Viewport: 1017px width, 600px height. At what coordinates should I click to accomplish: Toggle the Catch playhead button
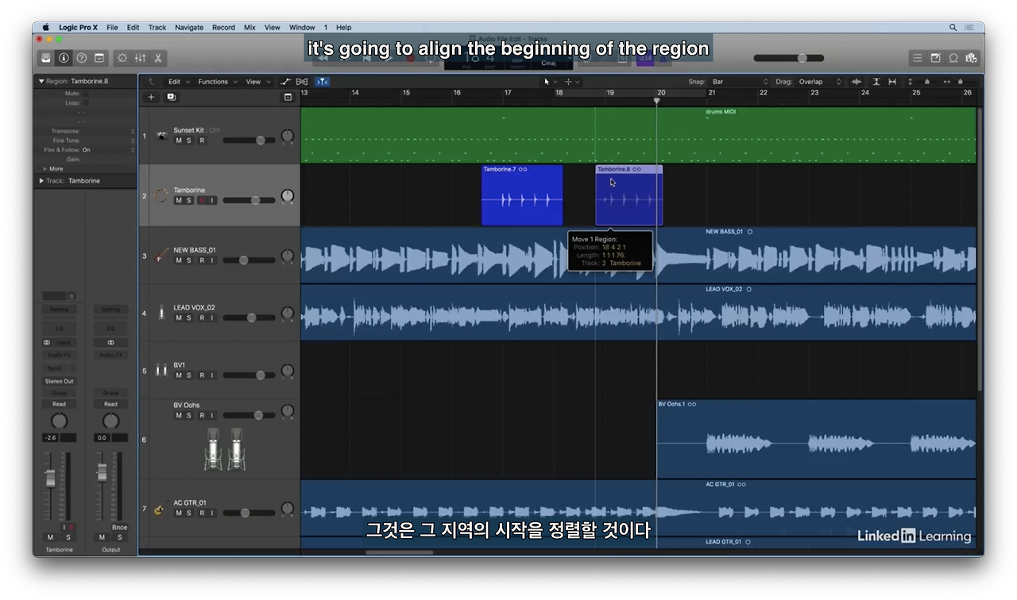(x=322, y=82)
